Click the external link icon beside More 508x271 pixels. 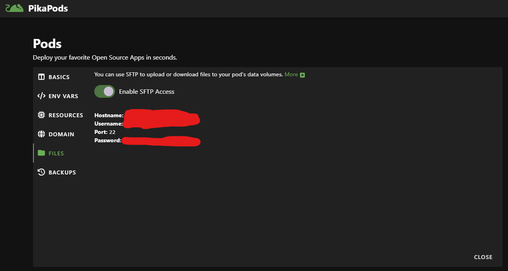tap(302, 75)
